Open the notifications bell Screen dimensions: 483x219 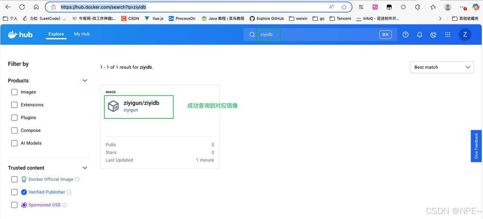click(x=420, y=35)
